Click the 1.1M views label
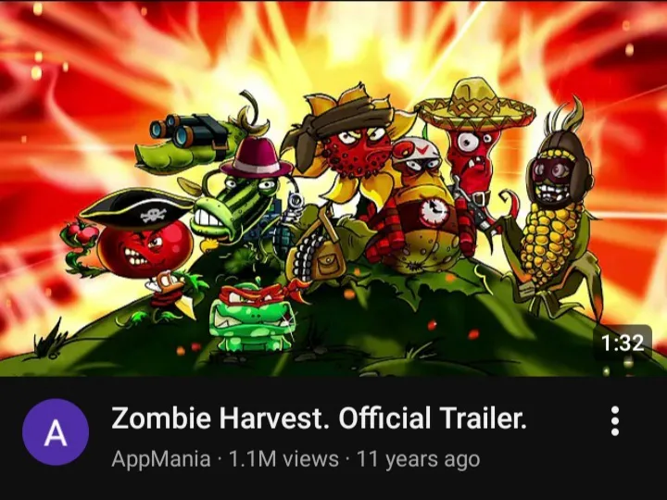The height and width of the screenshot is (500, 667). pyautogui.click(x=283, y=459)
